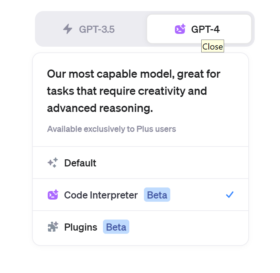Click empty space right of Plugins Beta badge
The height and width of the screenshot is (273, 280).
[185, 227]
